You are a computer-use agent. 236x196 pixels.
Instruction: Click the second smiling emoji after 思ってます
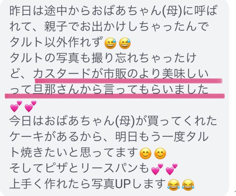point(160,154)
